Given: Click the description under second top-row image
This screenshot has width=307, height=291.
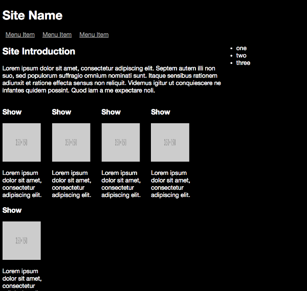Looking at the screenshot, I should (72, 184).
